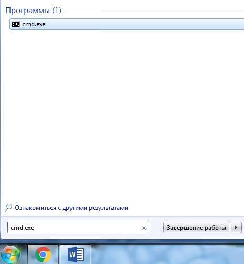This screenshot has width=244, height=264.
Task: Click the blank white area of results list
Action: point(123,114)
